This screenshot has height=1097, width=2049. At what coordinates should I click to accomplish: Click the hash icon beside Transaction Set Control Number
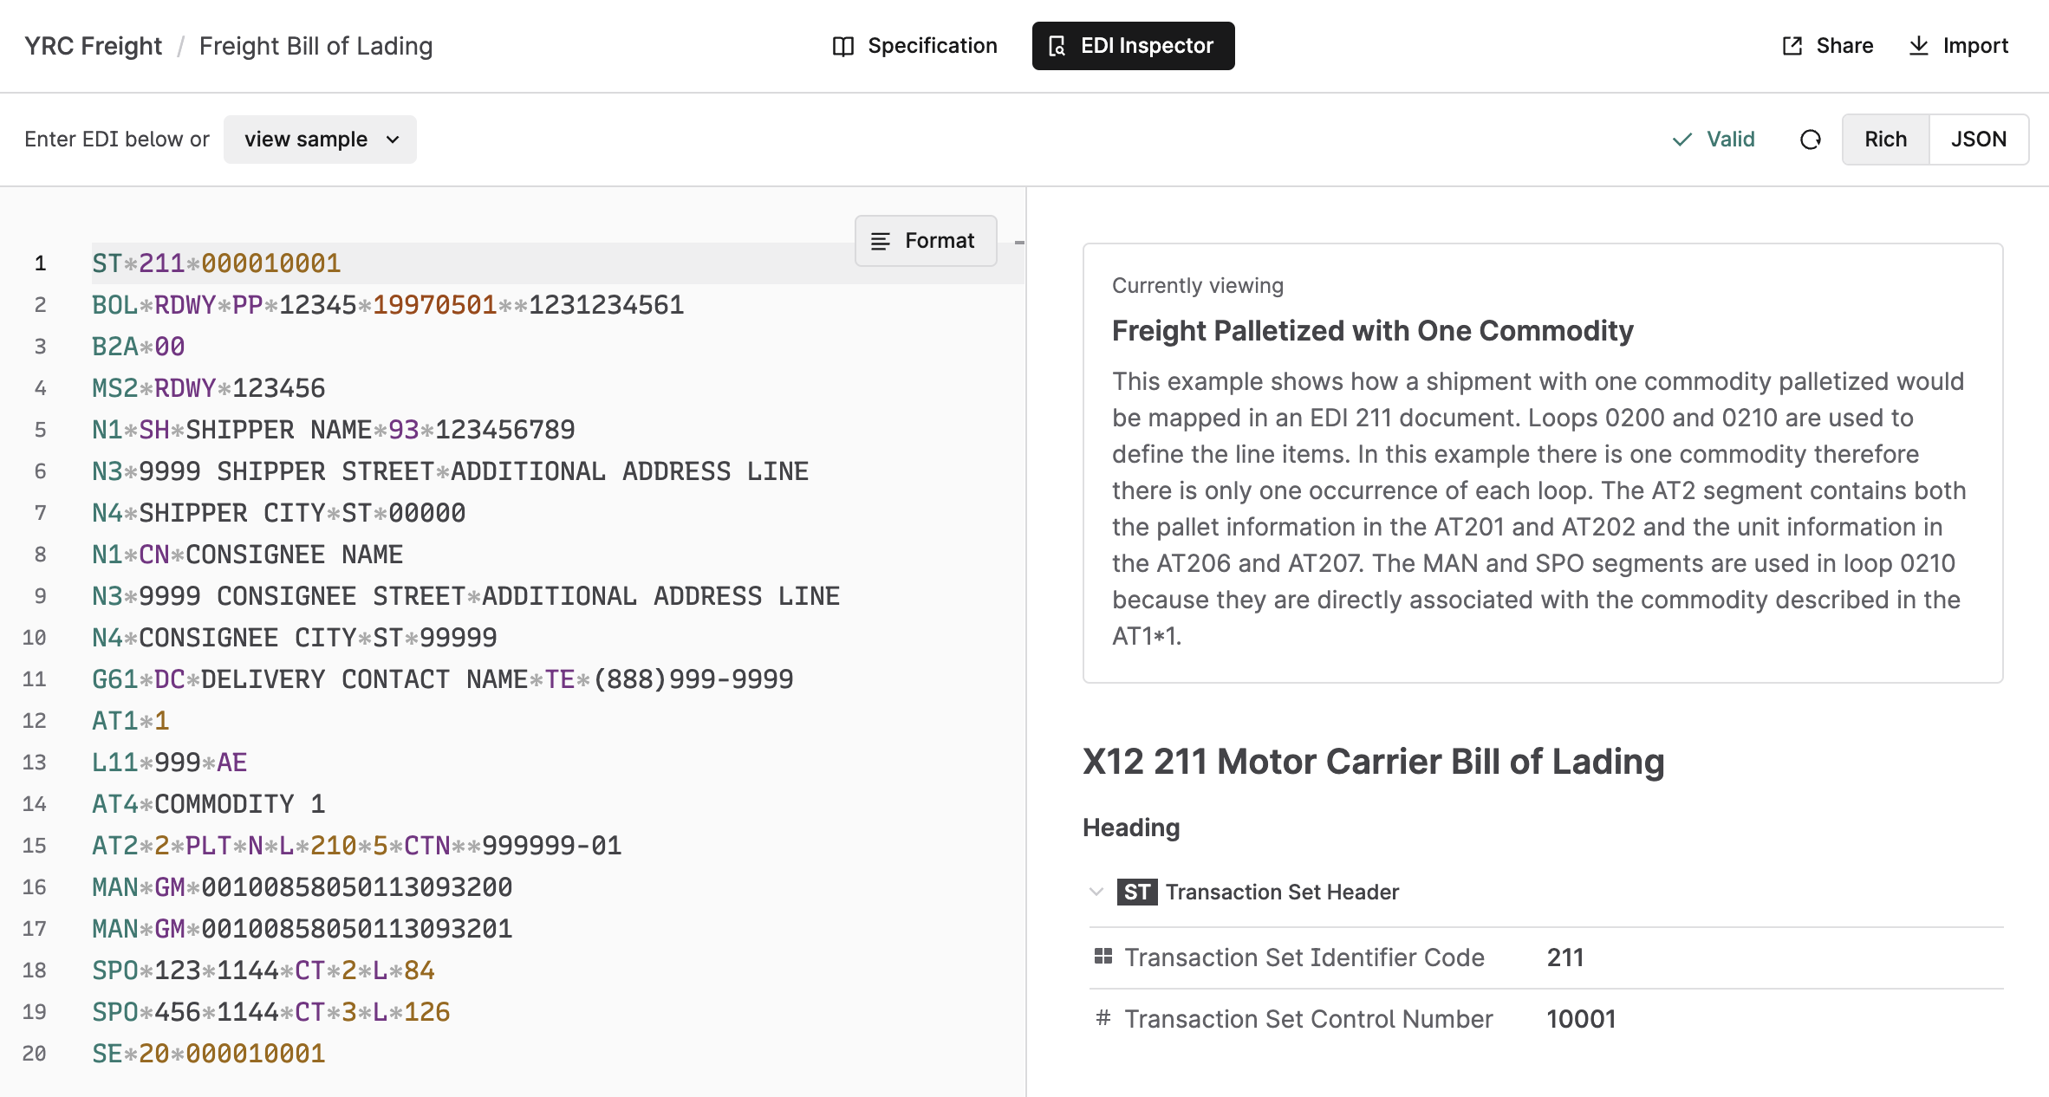(1103, 1018)
